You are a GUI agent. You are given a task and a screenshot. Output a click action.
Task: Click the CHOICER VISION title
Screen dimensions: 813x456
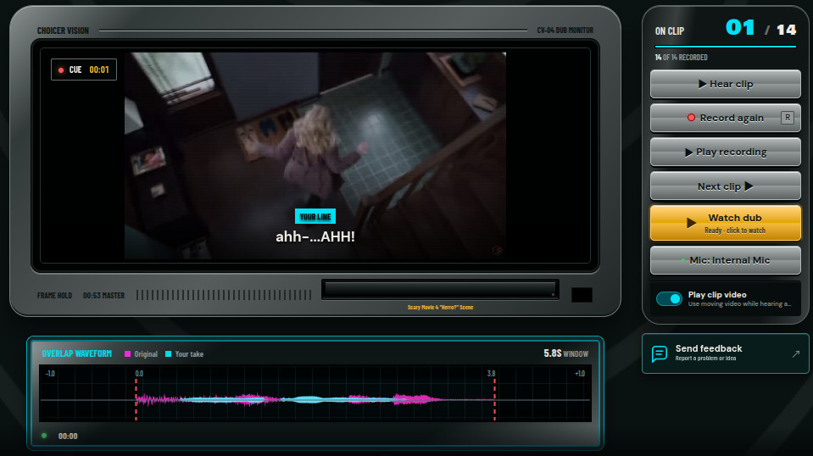[x=63, y=31]
